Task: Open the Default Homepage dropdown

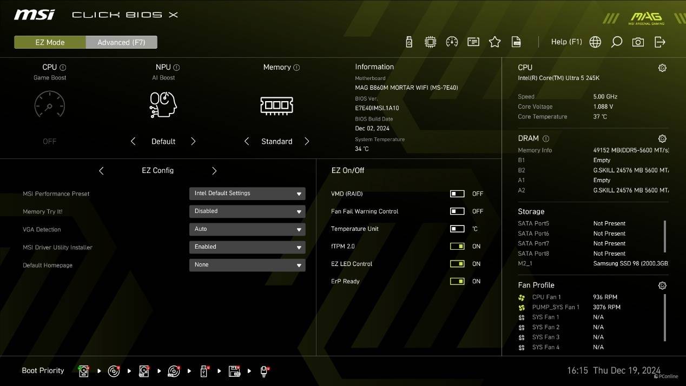Action: [247, 265]
